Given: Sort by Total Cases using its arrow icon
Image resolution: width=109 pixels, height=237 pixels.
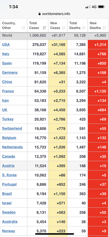Looking at the screenshot, I should pos(44,28).
